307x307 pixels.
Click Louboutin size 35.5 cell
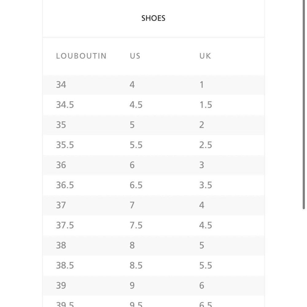coord(65,145)
